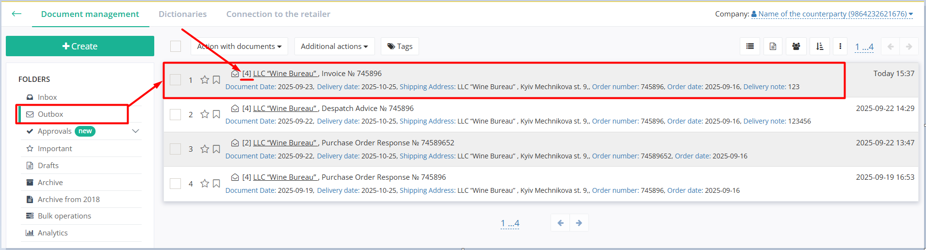Open company selector Name of the counterparty

point(832,14)
